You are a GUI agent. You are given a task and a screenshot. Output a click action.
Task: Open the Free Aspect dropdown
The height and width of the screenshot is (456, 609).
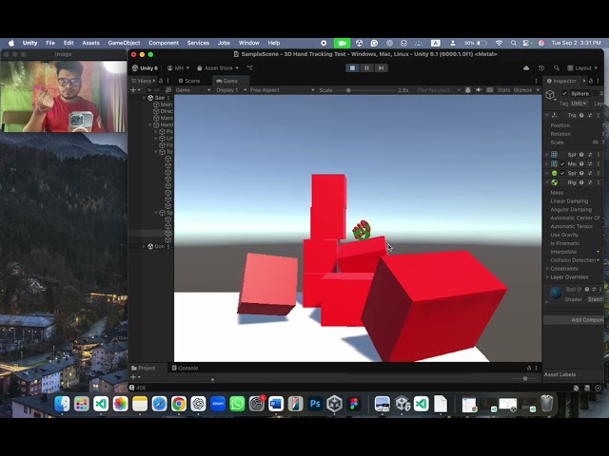tap(283, 90)
